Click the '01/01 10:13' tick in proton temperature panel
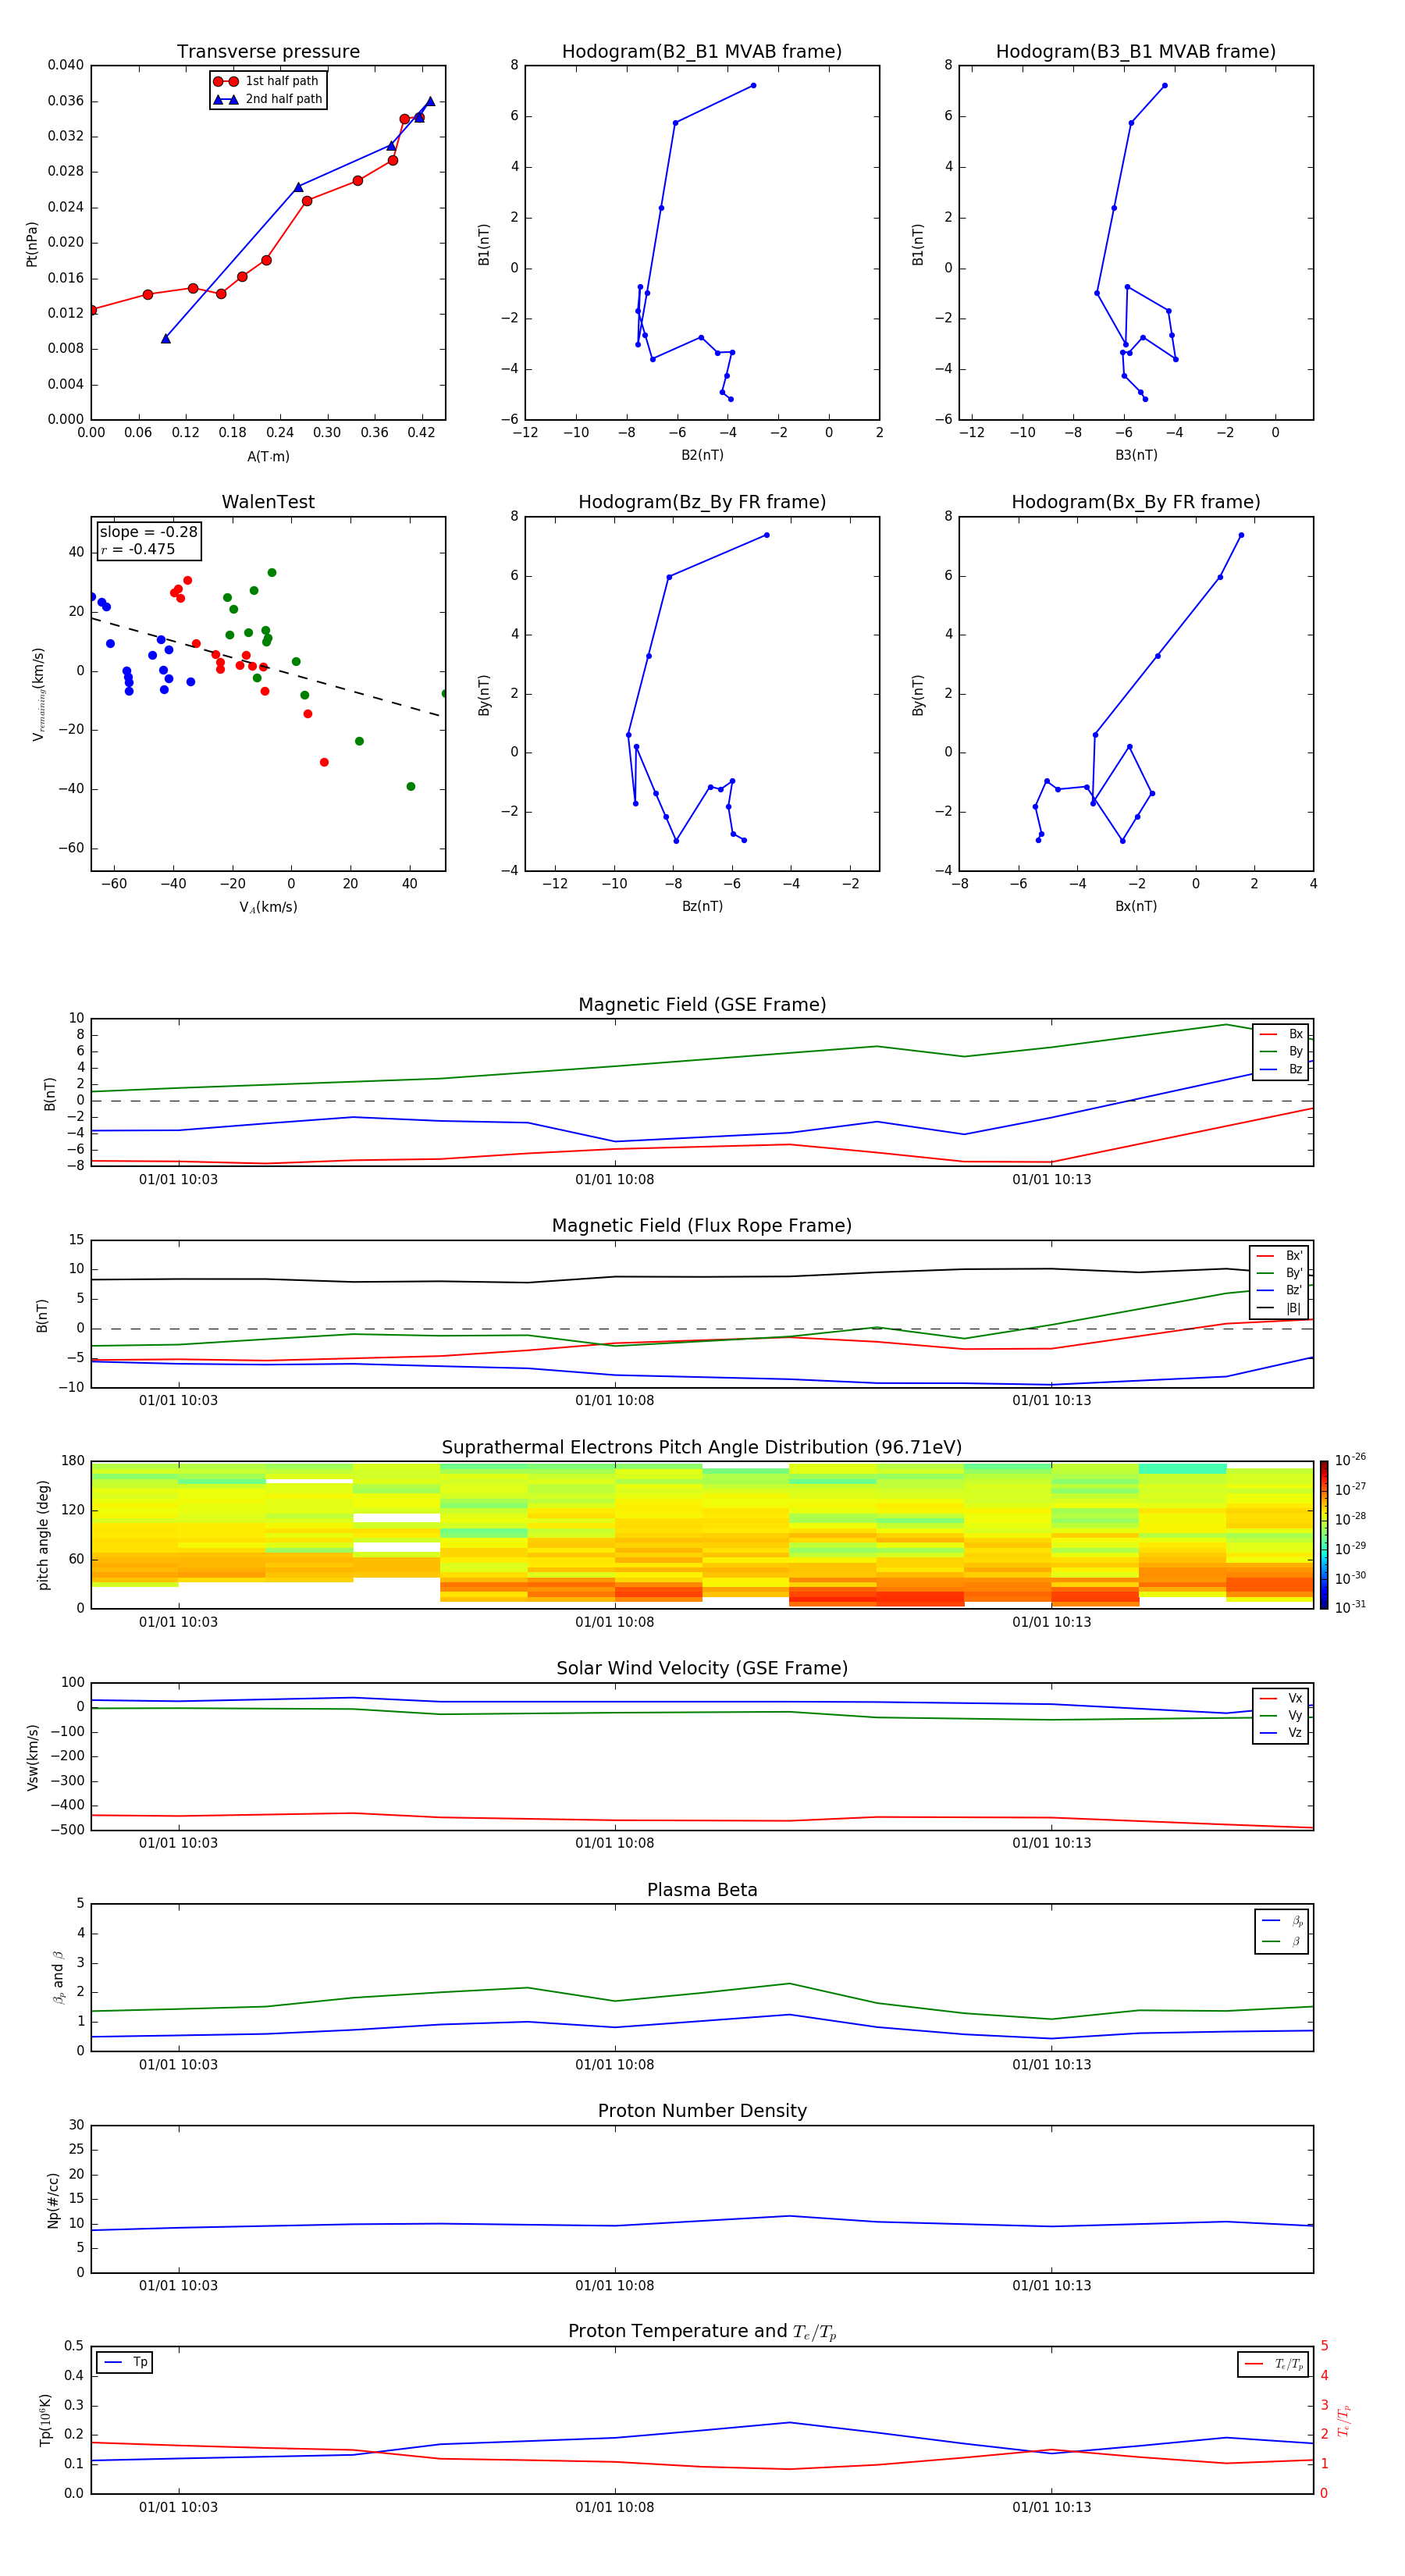Screen dimensions: 1405x2576 [1051, 2507]
